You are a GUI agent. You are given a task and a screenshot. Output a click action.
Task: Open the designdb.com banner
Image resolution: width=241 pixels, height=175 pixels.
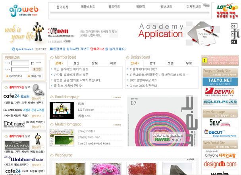tap(220, 164)
